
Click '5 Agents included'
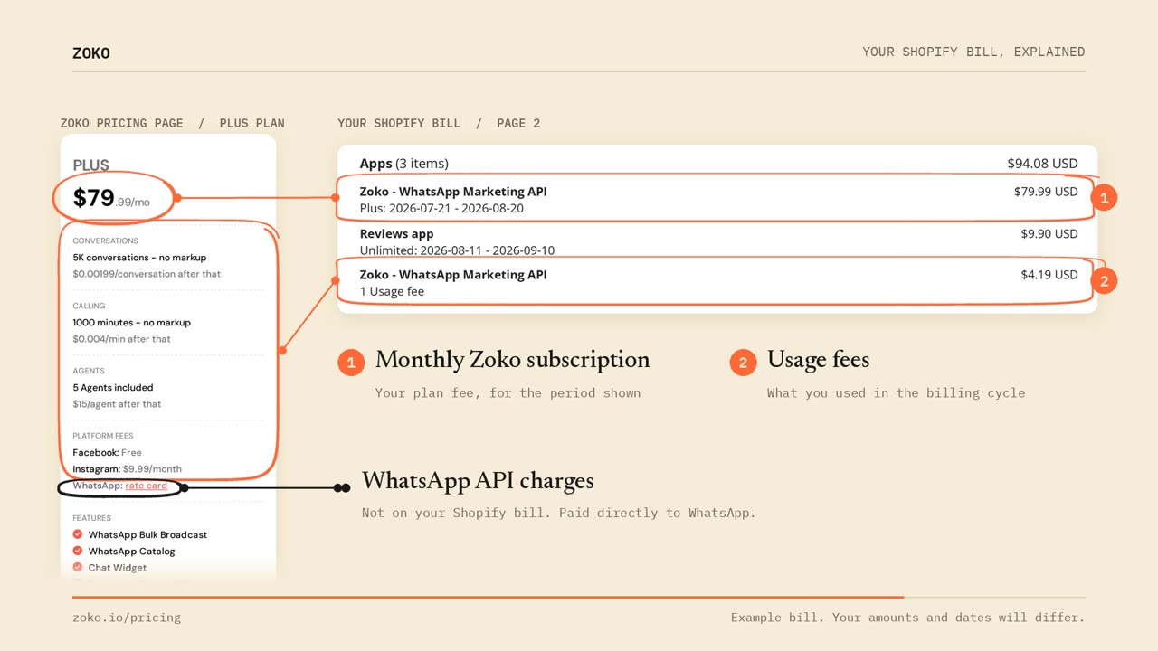[x=113, y=387]
